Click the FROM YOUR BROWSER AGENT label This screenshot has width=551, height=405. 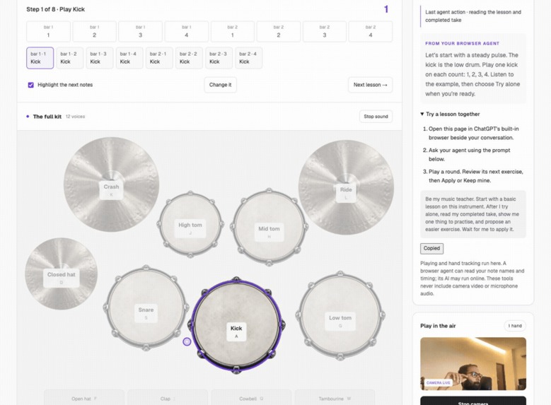[x=462, y=44]
